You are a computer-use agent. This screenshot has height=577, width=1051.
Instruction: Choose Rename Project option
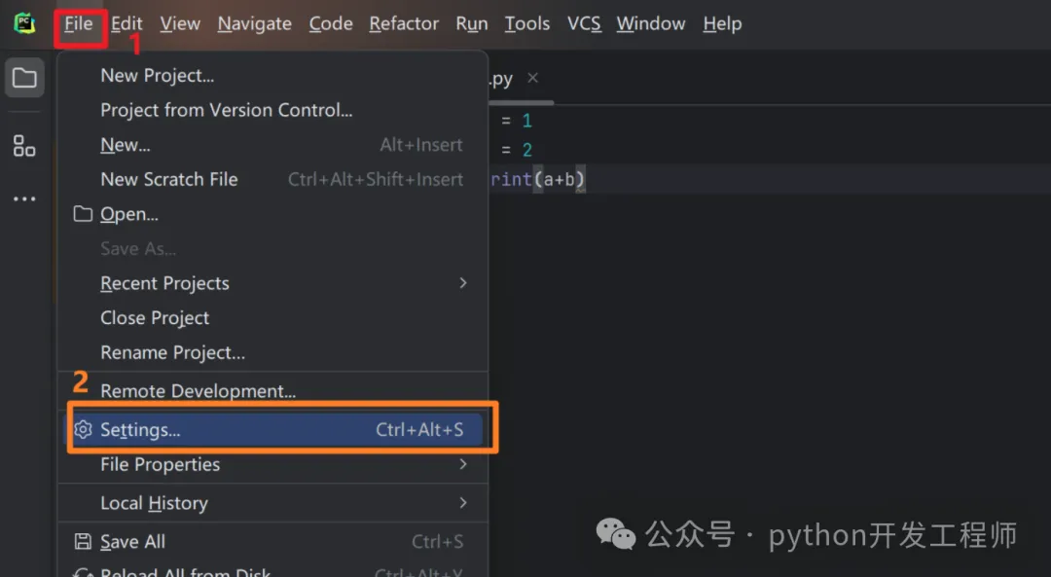click(x=173, y=352)
